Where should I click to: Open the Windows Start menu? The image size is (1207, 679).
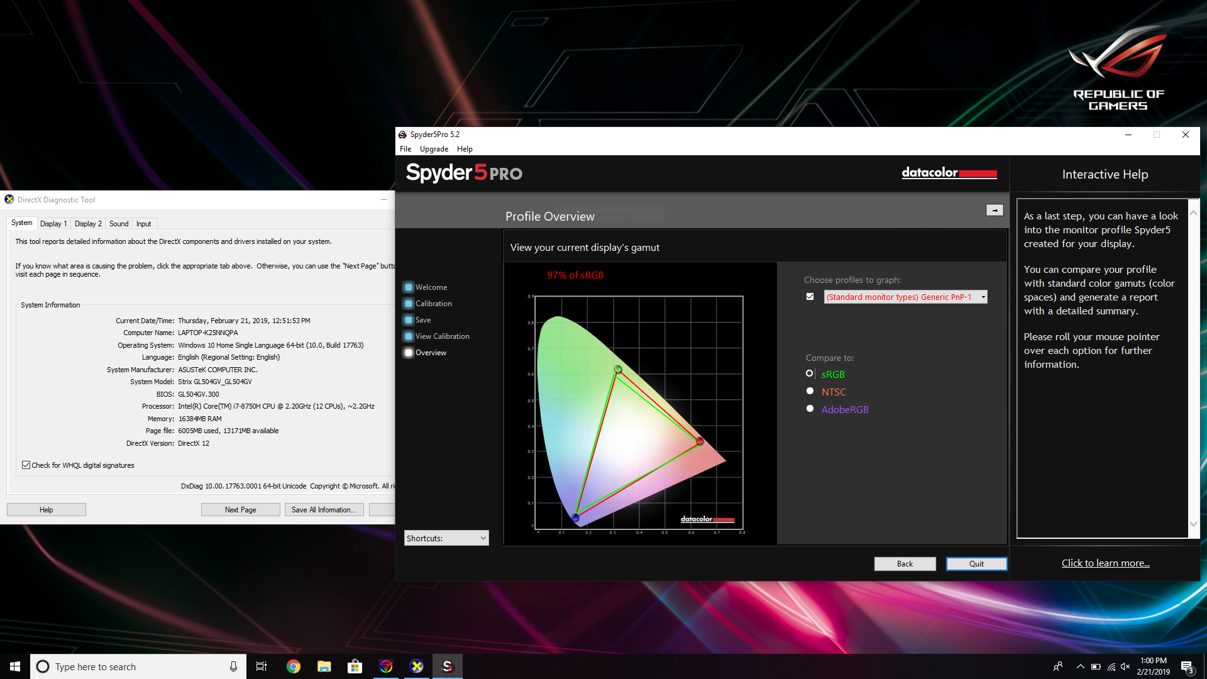15,666
